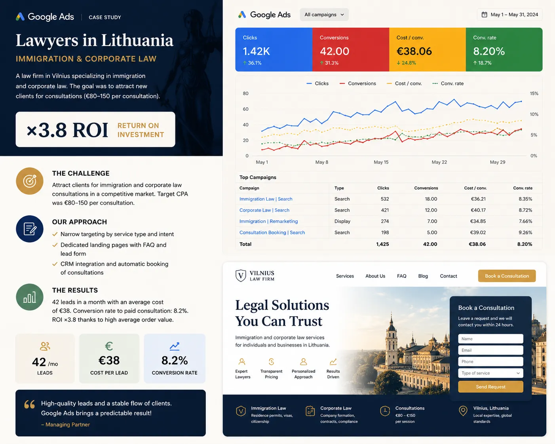Click the Send Request button

coord(490,387)
